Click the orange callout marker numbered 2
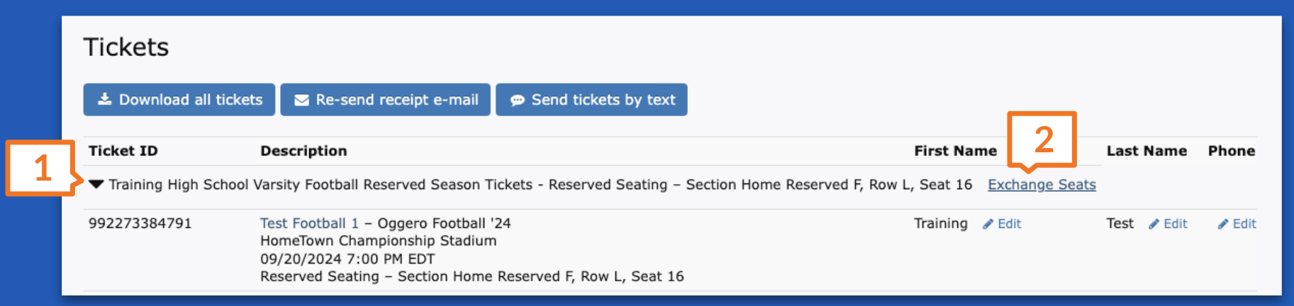This screenshot has height=306, width=1294. (x=1042, y=140)
